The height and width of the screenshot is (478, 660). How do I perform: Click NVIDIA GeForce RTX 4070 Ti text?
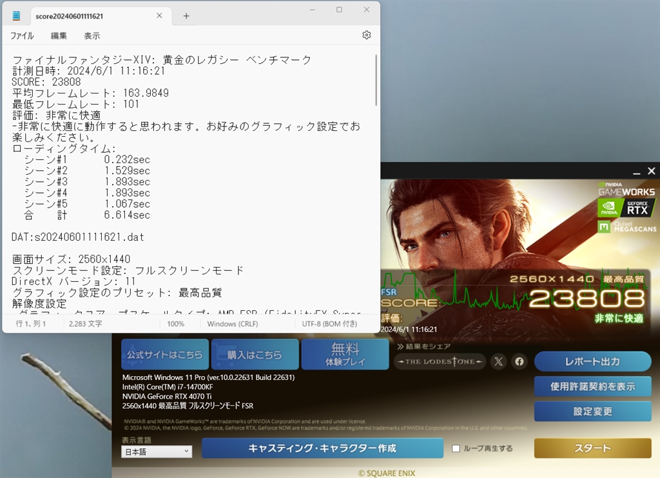click(167, 396)
